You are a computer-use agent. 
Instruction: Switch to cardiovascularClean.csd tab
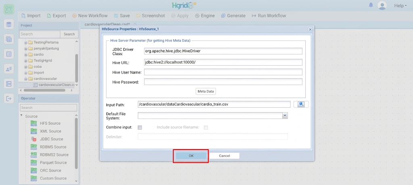[107, 24]
